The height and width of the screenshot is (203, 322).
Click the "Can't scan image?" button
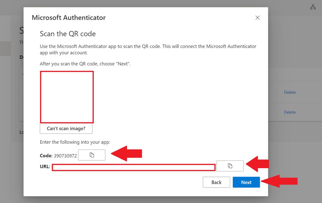click(66, 129)
